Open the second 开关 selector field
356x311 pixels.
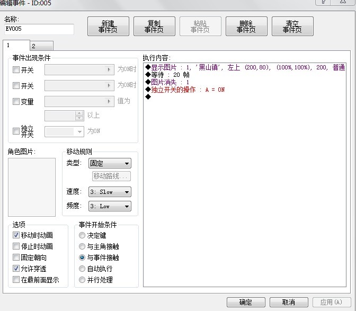click(79, 85)
